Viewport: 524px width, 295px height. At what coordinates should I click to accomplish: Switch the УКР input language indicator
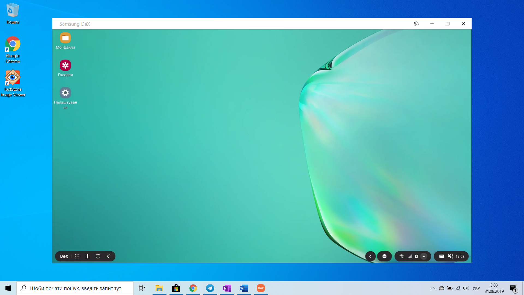476,288
